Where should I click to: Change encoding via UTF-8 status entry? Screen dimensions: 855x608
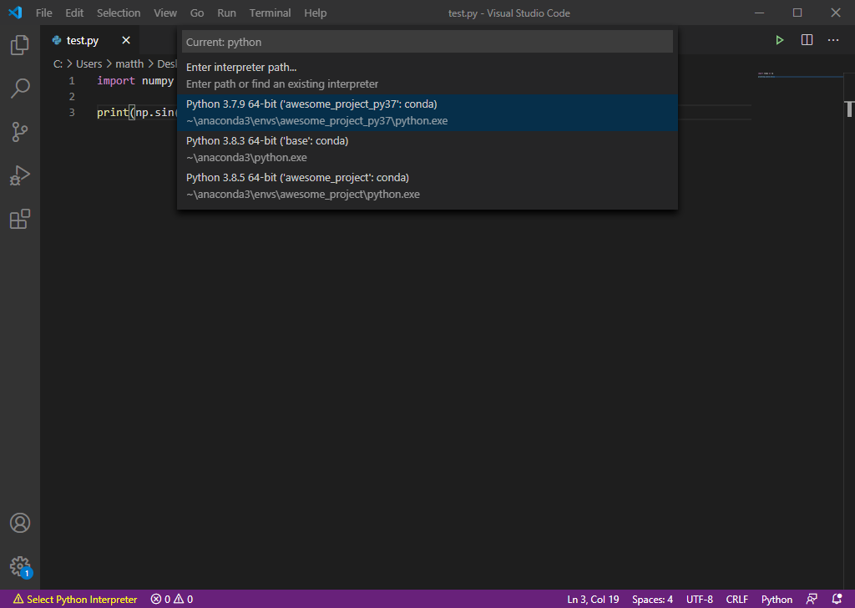[700, 600]
